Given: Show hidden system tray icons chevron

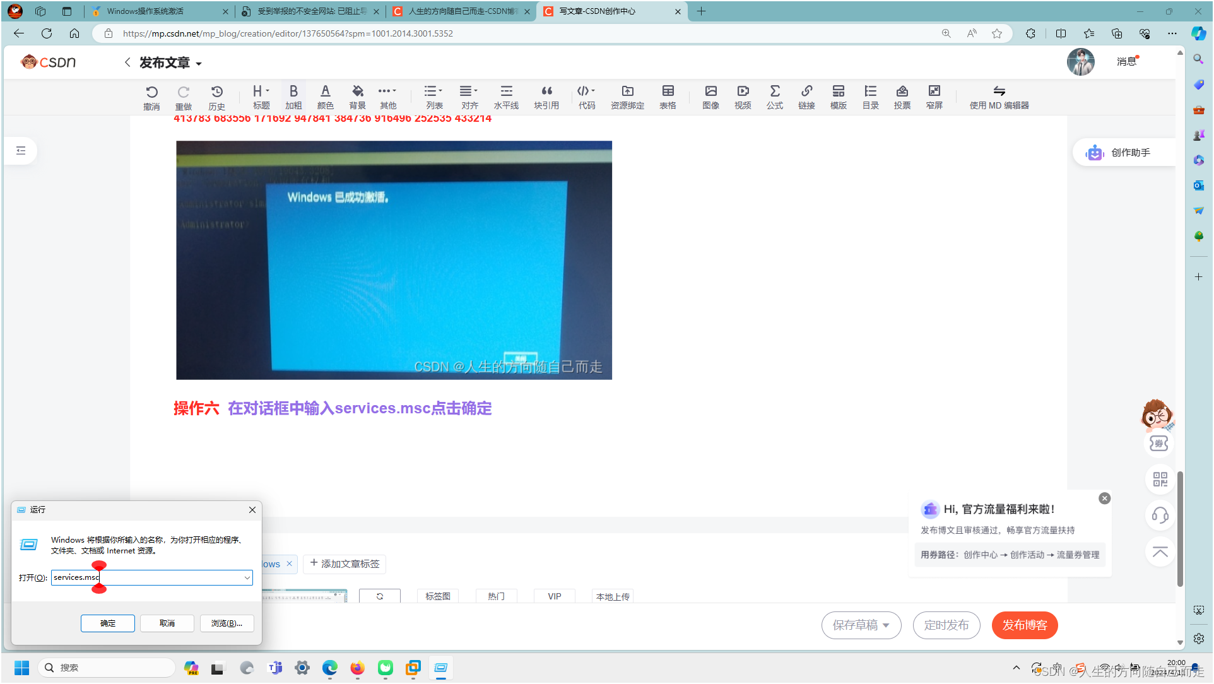Looking at the screenshot, I should click(x=1016, y=668).
